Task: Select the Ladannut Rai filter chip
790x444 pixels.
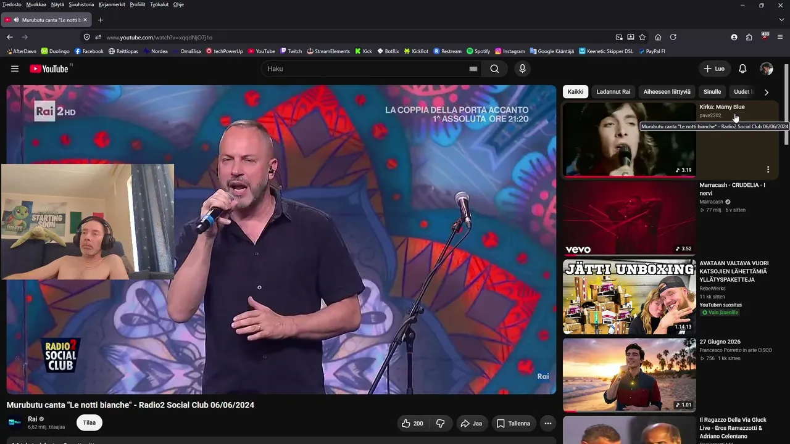Action: (613, 92)
